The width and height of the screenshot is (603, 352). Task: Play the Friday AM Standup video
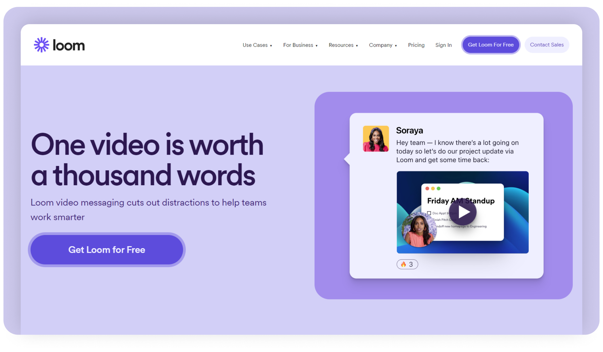pyautogui.click(x=463, y=212)
